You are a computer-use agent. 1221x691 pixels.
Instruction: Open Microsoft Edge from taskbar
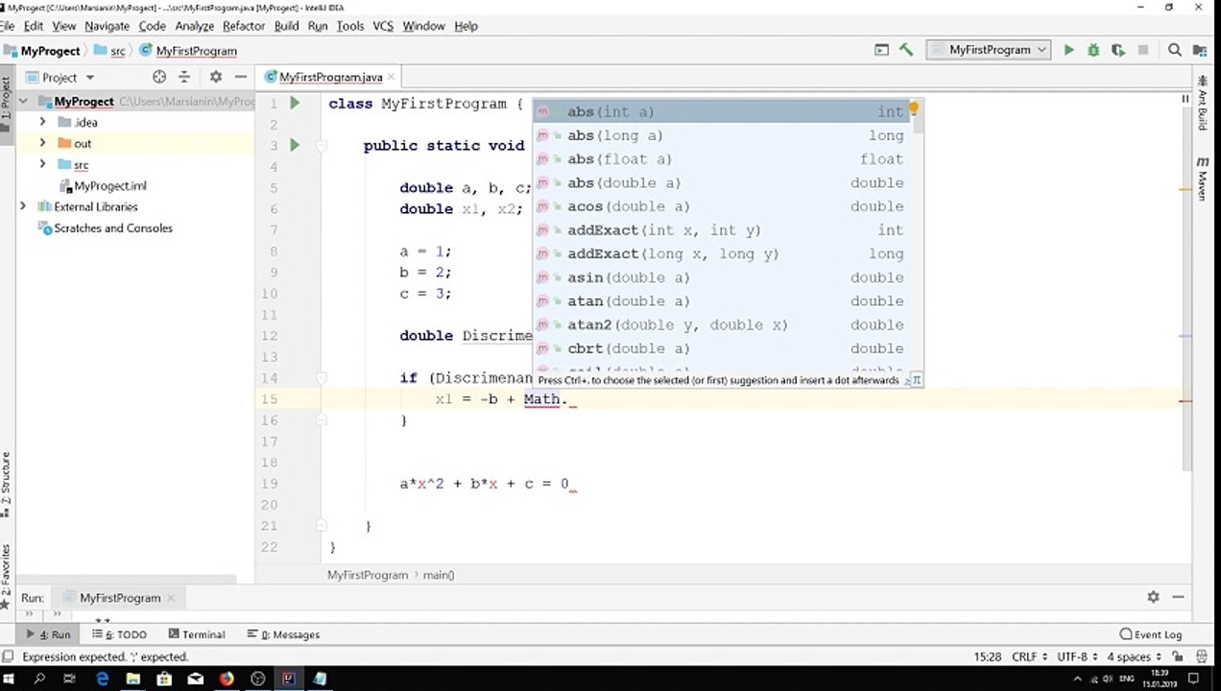click(x=103, y=679)
